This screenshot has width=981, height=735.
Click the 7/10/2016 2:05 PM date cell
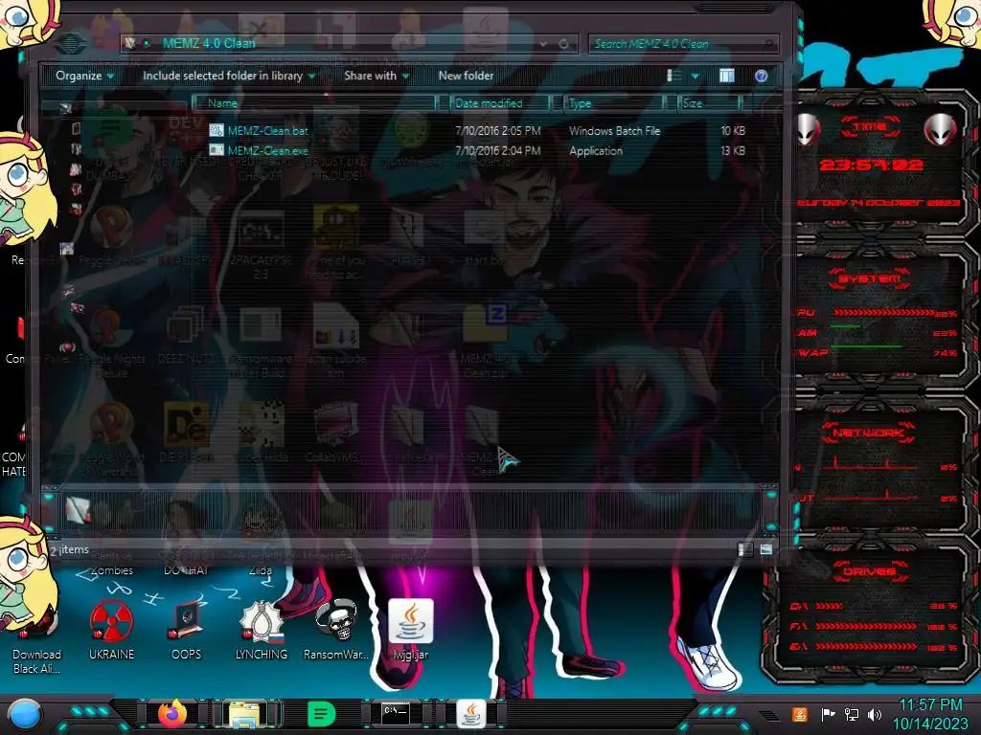497,130
